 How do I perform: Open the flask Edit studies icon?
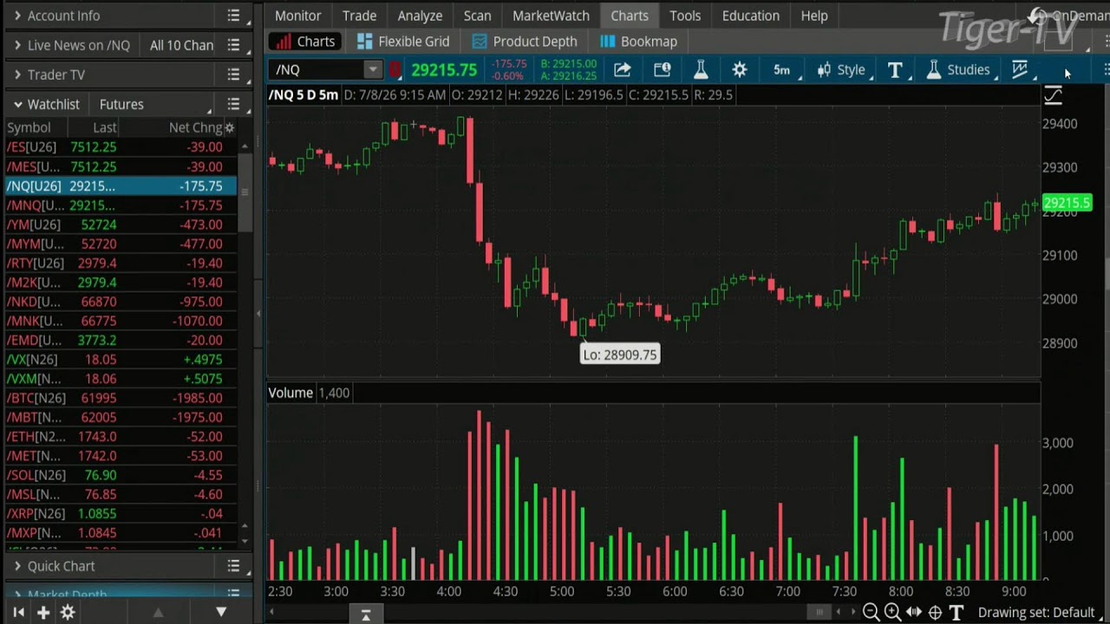click(x=701, y=70)
